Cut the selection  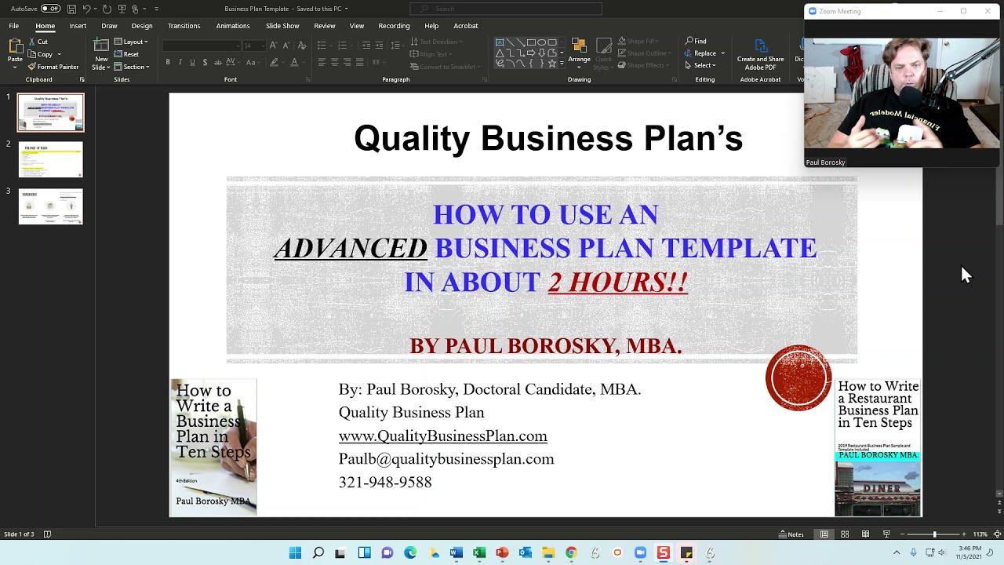coord(38,42)
